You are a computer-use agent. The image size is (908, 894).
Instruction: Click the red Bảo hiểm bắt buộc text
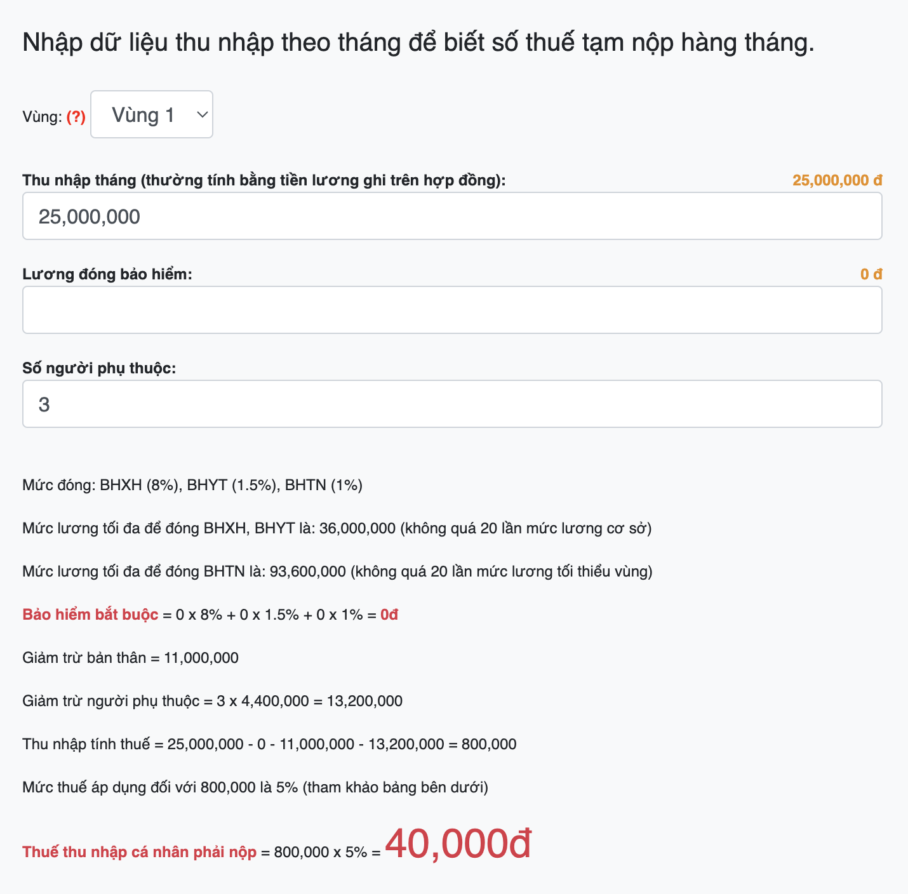(x=90, y=615)
